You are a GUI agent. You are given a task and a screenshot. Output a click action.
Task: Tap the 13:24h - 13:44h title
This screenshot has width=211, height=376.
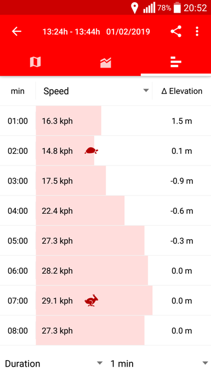point(71,32)
